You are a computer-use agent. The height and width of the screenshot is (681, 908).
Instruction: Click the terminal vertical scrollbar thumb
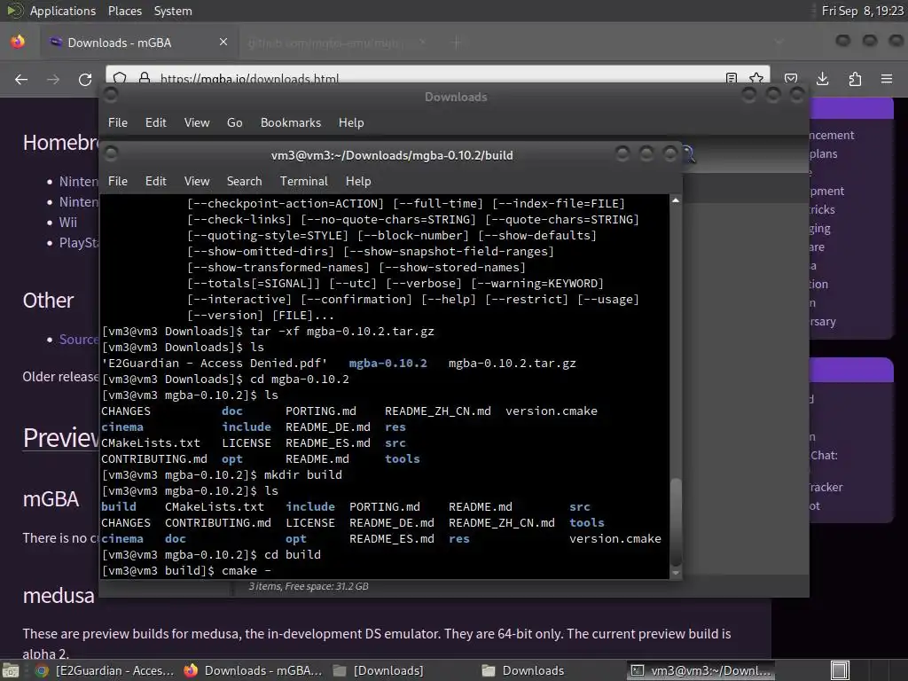pos(675,521)
